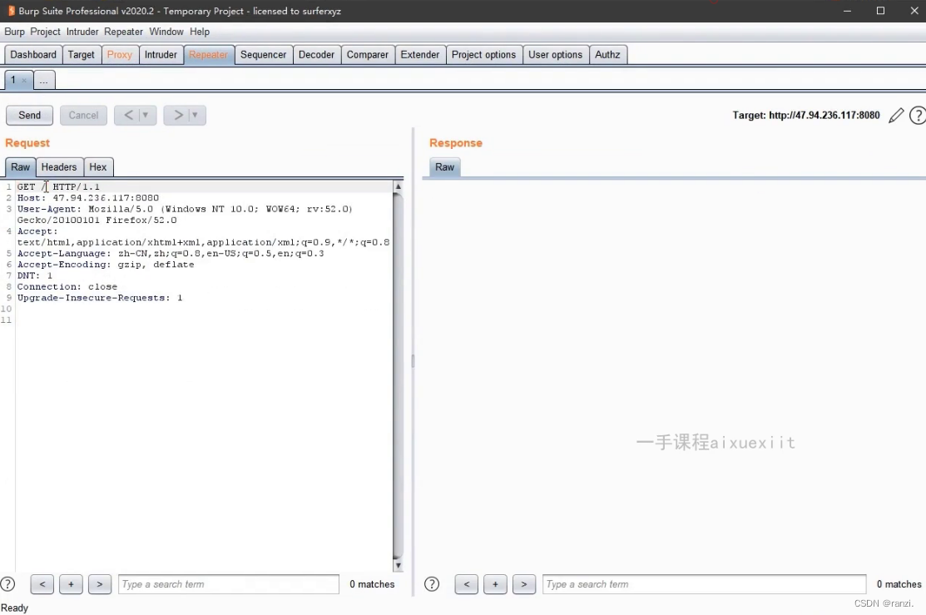
Task: Click Request search plus options button
Action: tap(71, 584)
